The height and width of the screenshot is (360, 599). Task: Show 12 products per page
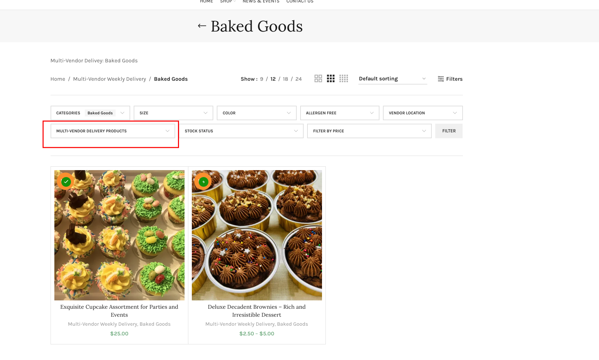coord(273,79)
